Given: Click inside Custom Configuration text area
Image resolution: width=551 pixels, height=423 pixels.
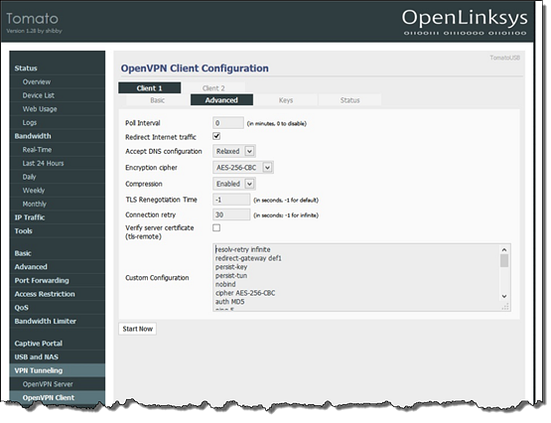Looking at the screenshot, I should 361,278.
